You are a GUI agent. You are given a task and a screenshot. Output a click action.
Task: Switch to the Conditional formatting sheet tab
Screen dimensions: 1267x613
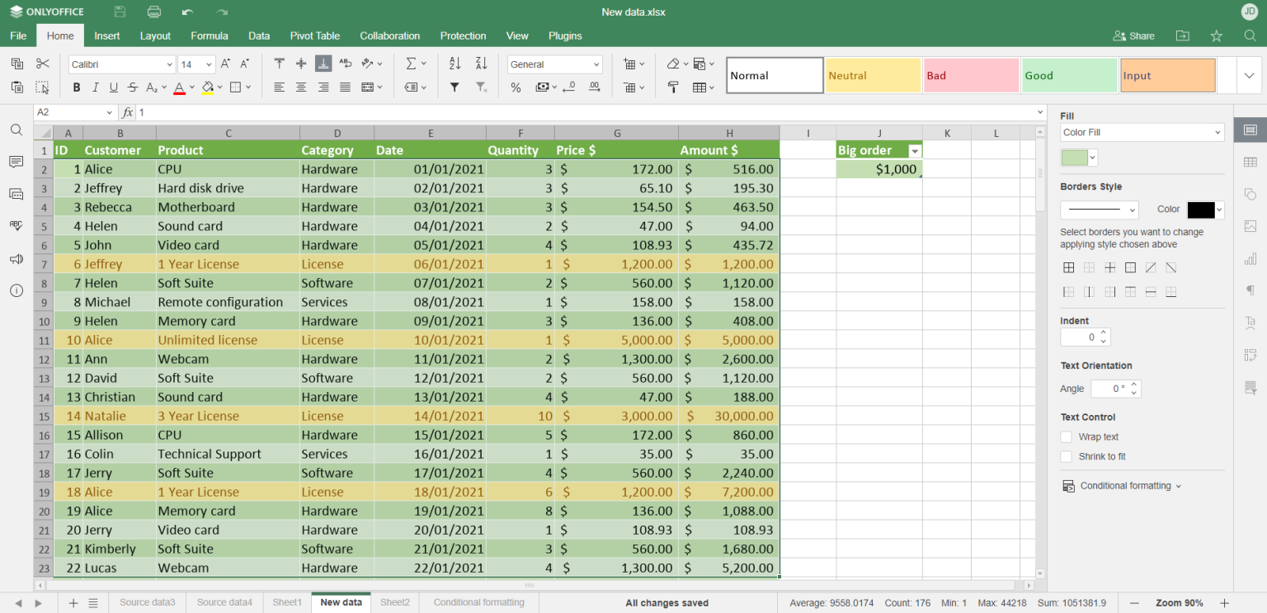[x=478, y=602]
